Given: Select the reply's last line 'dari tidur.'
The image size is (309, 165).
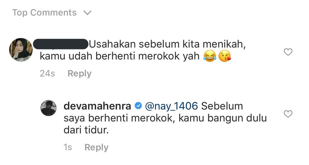Looking at the screenshot, I should click(86, 130).
